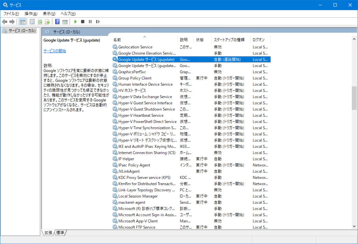The width and height of the screenshot is (358, 244).
Task: Open the service Properties icon
Action: 32,21
